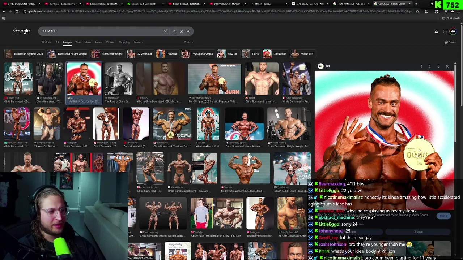This screenshot has width=463, height=260.
Task: Reload the current page
Action: [x=17, y=11]
